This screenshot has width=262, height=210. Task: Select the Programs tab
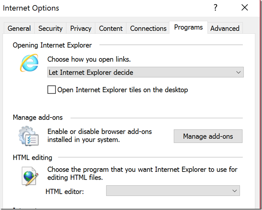point(188,28)
